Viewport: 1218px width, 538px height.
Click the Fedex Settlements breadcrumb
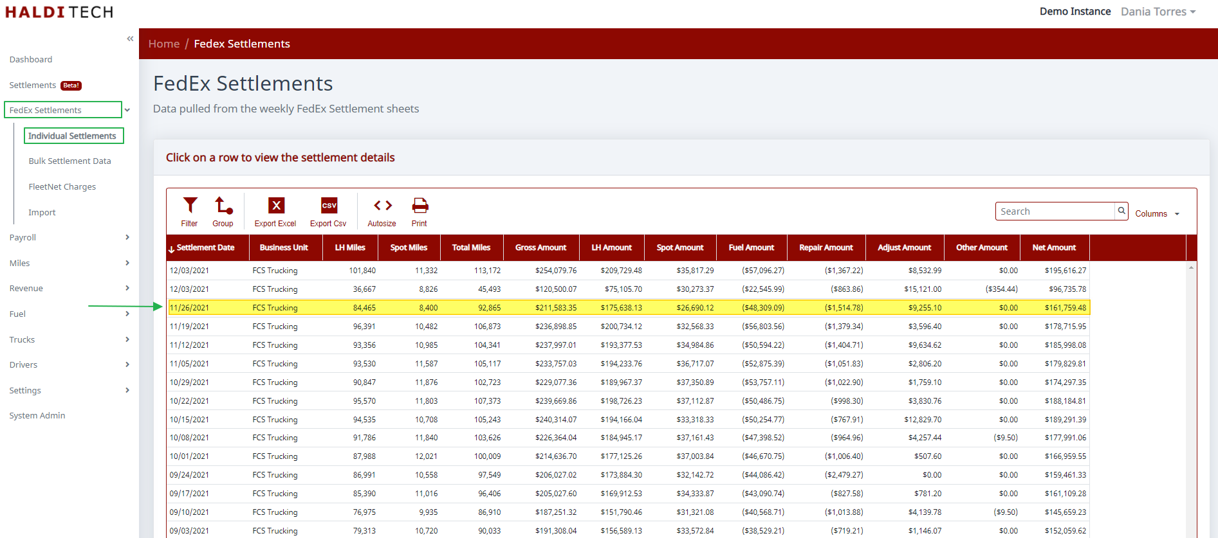[x=242, y=44]
